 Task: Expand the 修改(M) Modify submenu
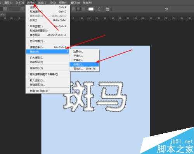pyautogui.click(x=48, y=51)
